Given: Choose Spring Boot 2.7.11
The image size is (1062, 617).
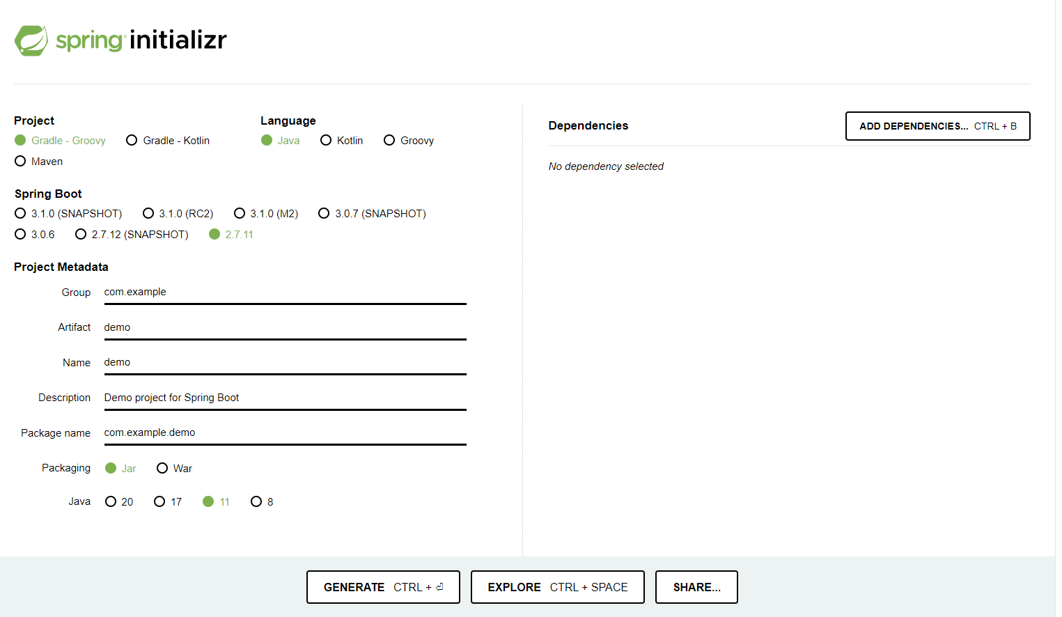Looking at the screenshot, I should tap(231, 235).
